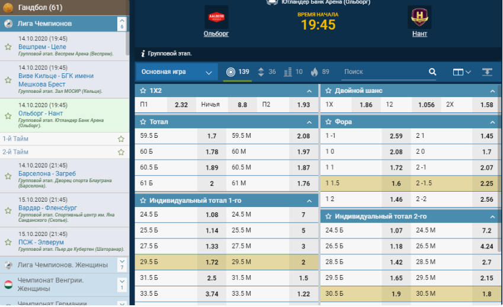Image resolution: width=503 pixels, height=307 pixels.
Task: Favorite the Вардар - Фленсбург match
Action: pos(8,211)
